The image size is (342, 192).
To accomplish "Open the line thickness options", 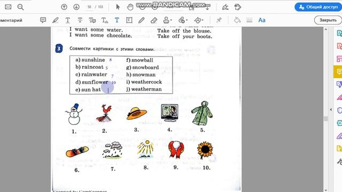I will [x=250, y=20].
